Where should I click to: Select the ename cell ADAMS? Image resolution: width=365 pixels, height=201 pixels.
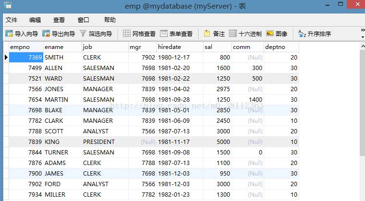[x=62, y=163]
